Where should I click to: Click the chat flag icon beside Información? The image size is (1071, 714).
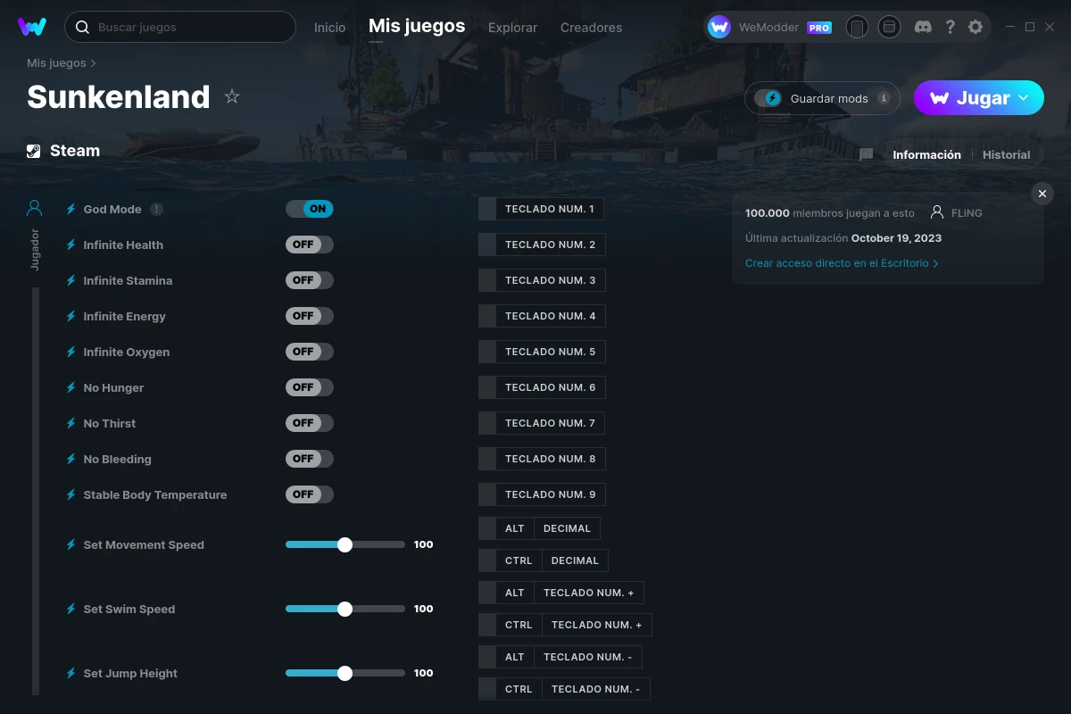[866, 154]
